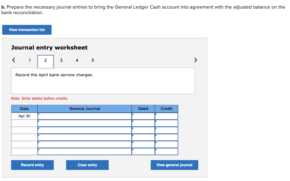Select Debit field in fifth row
The width and height of the screenshot is (290, 181).
click(x=143, y=144)
